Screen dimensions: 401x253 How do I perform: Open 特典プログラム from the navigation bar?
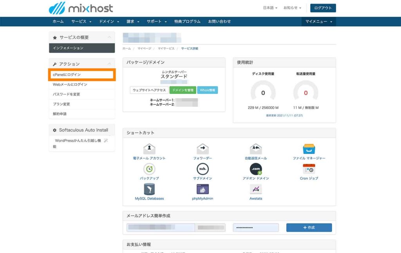[x=187, y=22]
